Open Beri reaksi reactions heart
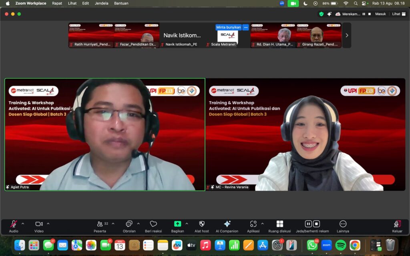410x256 pixels. [153, 226]
